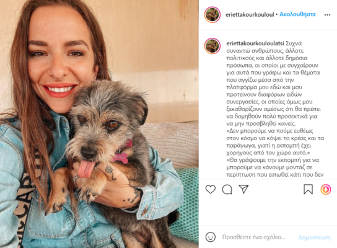
Task: Like the post with the heart icon
Action: point(211,190)
